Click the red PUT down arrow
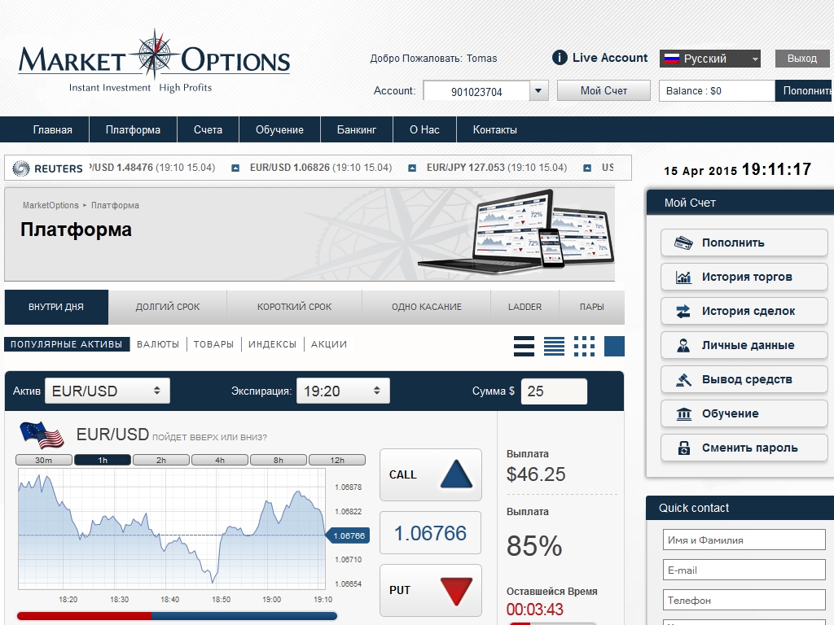This screenshot has width=834, height=625. coord(456,590)
